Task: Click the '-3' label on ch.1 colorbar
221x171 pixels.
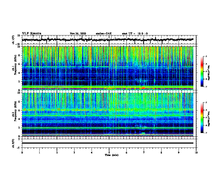Action: pyautogui.click(x=206, y=56)
